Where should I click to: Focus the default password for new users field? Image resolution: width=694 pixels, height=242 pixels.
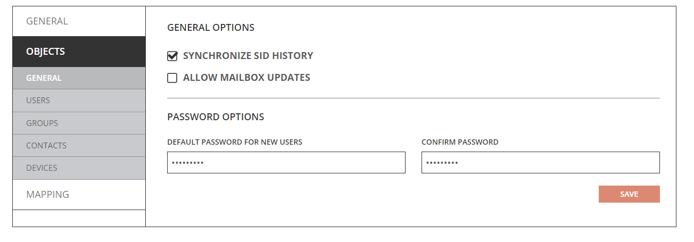pos(286,163)
